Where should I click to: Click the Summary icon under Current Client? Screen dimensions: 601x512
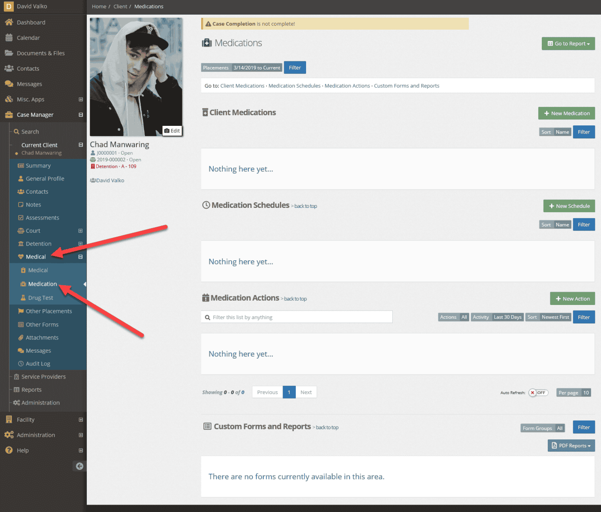[21, 166]
